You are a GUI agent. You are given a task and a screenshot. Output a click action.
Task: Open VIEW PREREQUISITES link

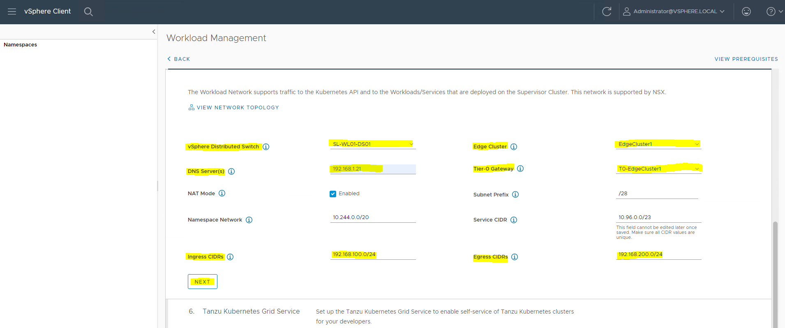tap(746, 59)
